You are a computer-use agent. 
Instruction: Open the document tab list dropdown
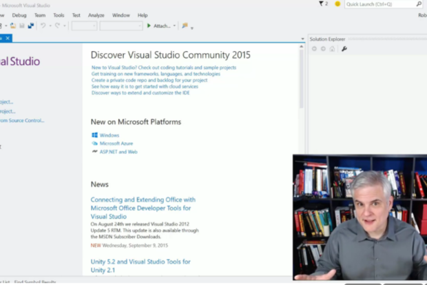pos(302,39)
